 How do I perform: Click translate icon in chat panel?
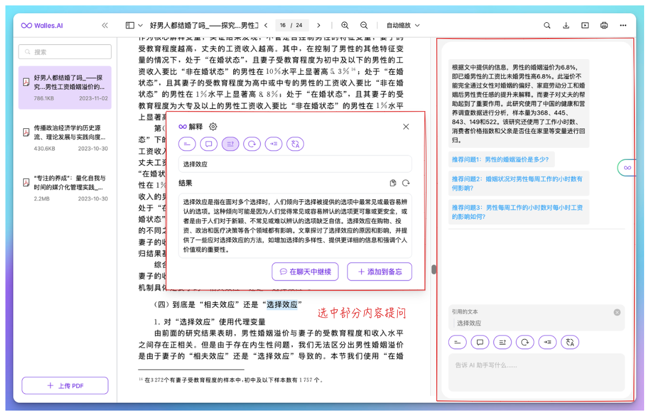[570, 342]
